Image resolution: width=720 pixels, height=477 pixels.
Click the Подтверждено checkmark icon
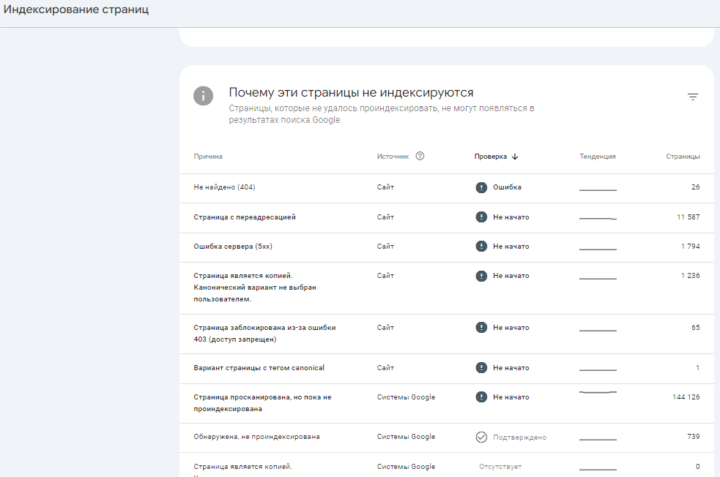tap(480, 437)
